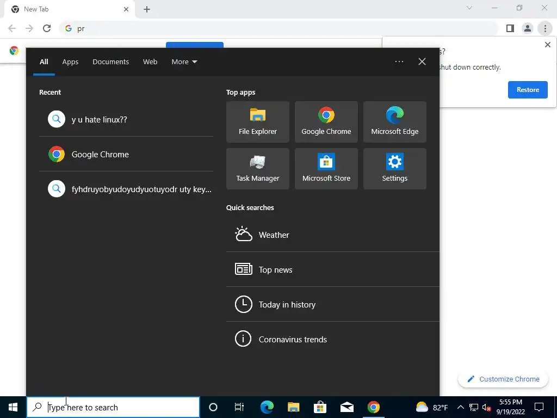Dismiss the Chrome restore pages popup
Image resolution: width=557 pixels, height=418 pixels.
pos(547,45)
